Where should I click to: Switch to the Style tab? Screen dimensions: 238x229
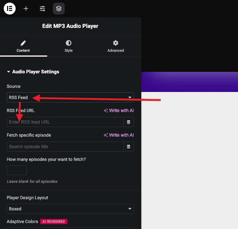pos(68,46)
